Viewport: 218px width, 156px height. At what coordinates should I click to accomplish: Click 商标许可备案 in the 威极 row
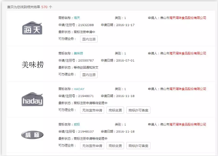click(138, 146)
